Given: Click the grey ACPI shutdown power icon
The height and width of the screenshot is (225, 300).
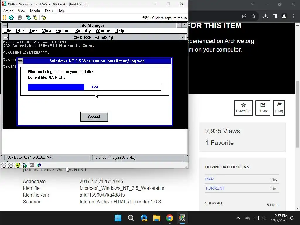Looking at the screenshot, I should 20,18.
